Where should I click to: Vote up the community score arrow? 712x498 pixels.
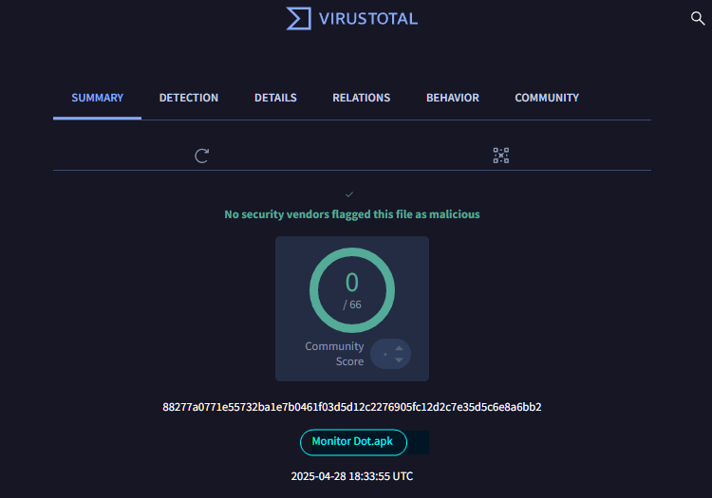(399, 348)
